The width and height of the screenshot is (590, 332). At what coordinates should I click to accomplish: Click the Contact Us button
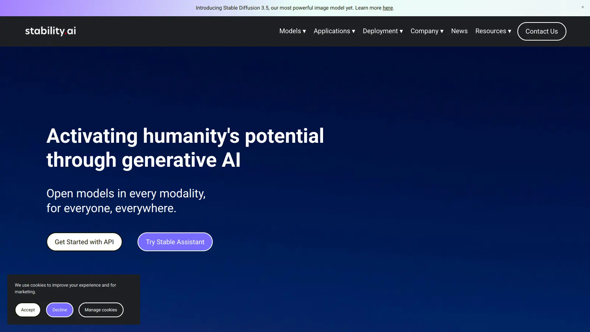click(x=541, y=31)
